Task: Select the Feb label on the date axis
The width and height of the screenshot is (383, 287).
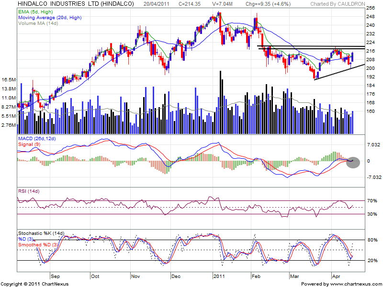Action: [256, 276]
